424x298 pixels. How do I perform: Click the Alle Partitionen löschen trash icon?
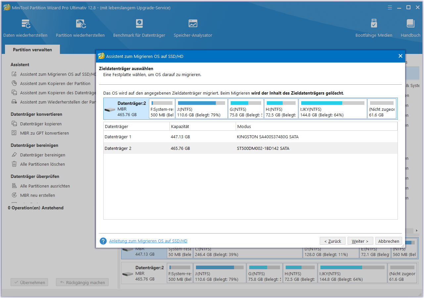(14, 164)
